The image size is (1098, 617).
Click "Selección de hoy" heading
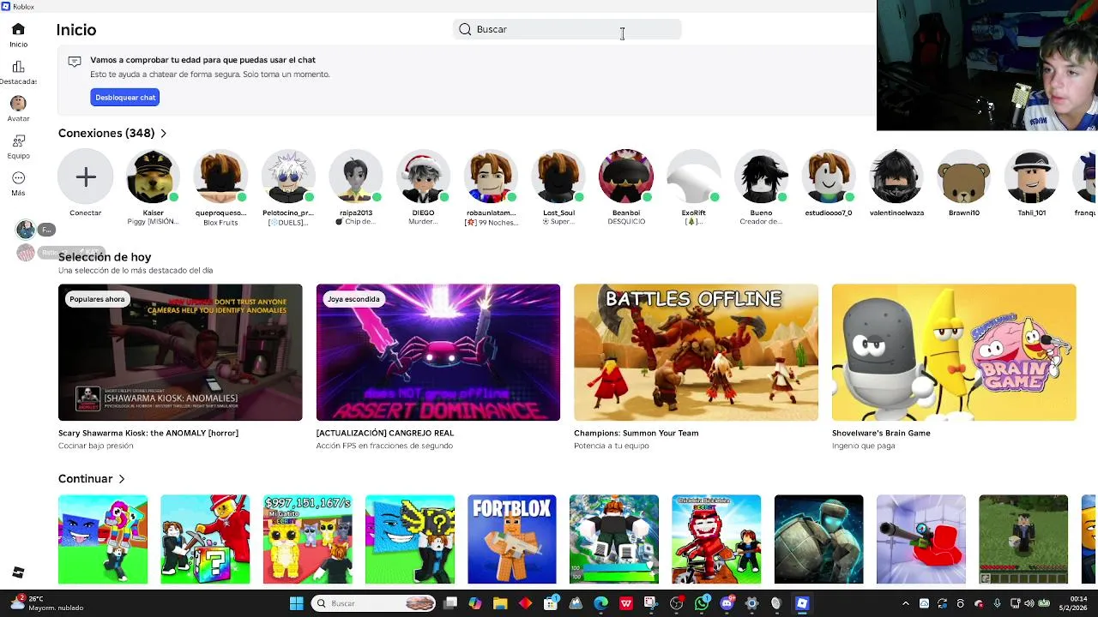click(105, 257)
